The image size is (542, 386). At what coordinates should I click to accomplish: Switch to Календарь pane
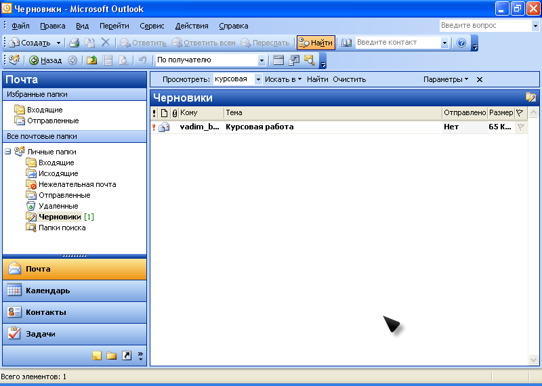coord(75,291)
